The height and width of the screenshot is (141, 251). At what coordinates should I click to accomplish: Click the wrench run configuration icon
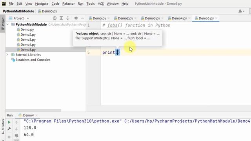tap(9, 129)
